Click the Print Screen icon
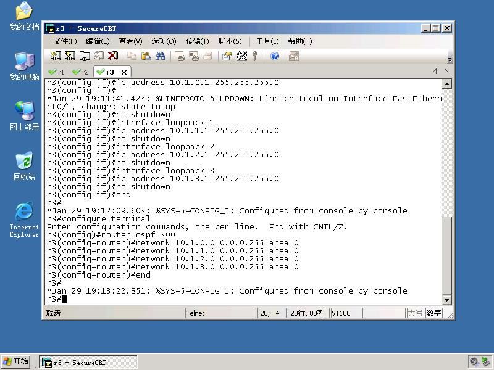 pyautogui.click(x=180, y=56)
